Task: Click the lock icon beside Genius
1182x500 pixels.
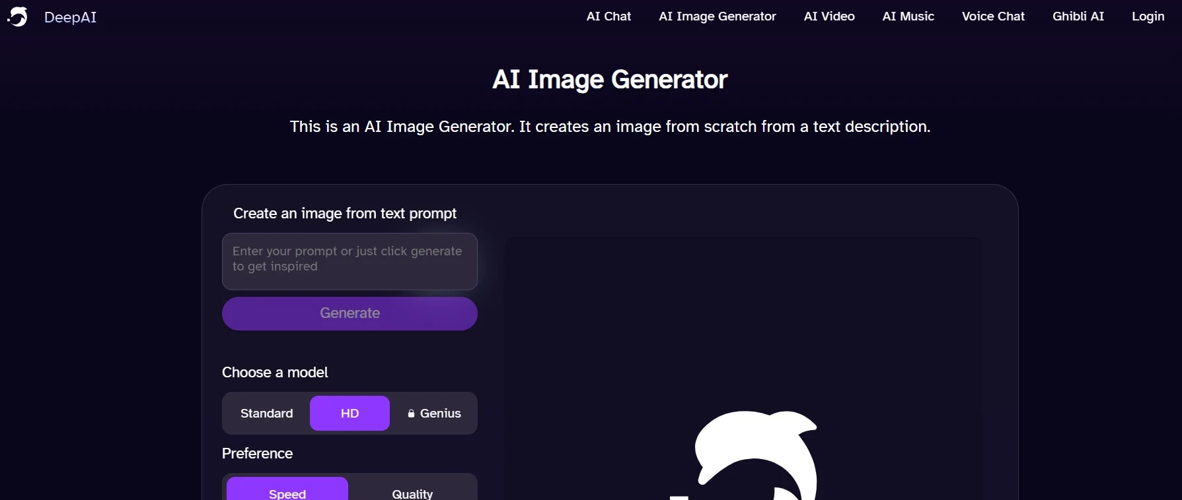Action: [411, 414]
